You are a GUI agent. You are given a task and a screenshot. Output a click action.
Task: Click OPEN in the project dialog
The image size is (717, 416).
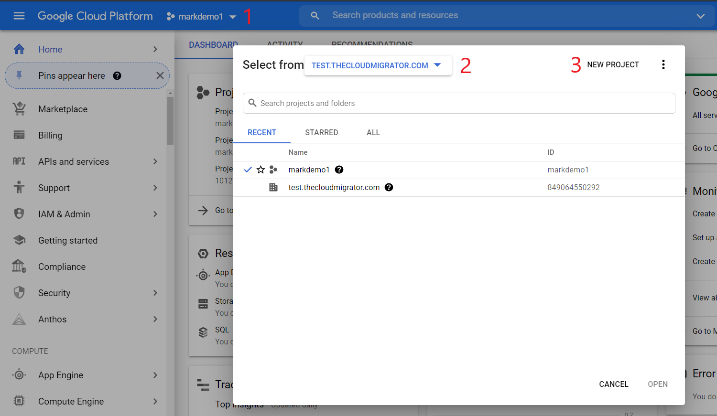(x=658, y=384)
